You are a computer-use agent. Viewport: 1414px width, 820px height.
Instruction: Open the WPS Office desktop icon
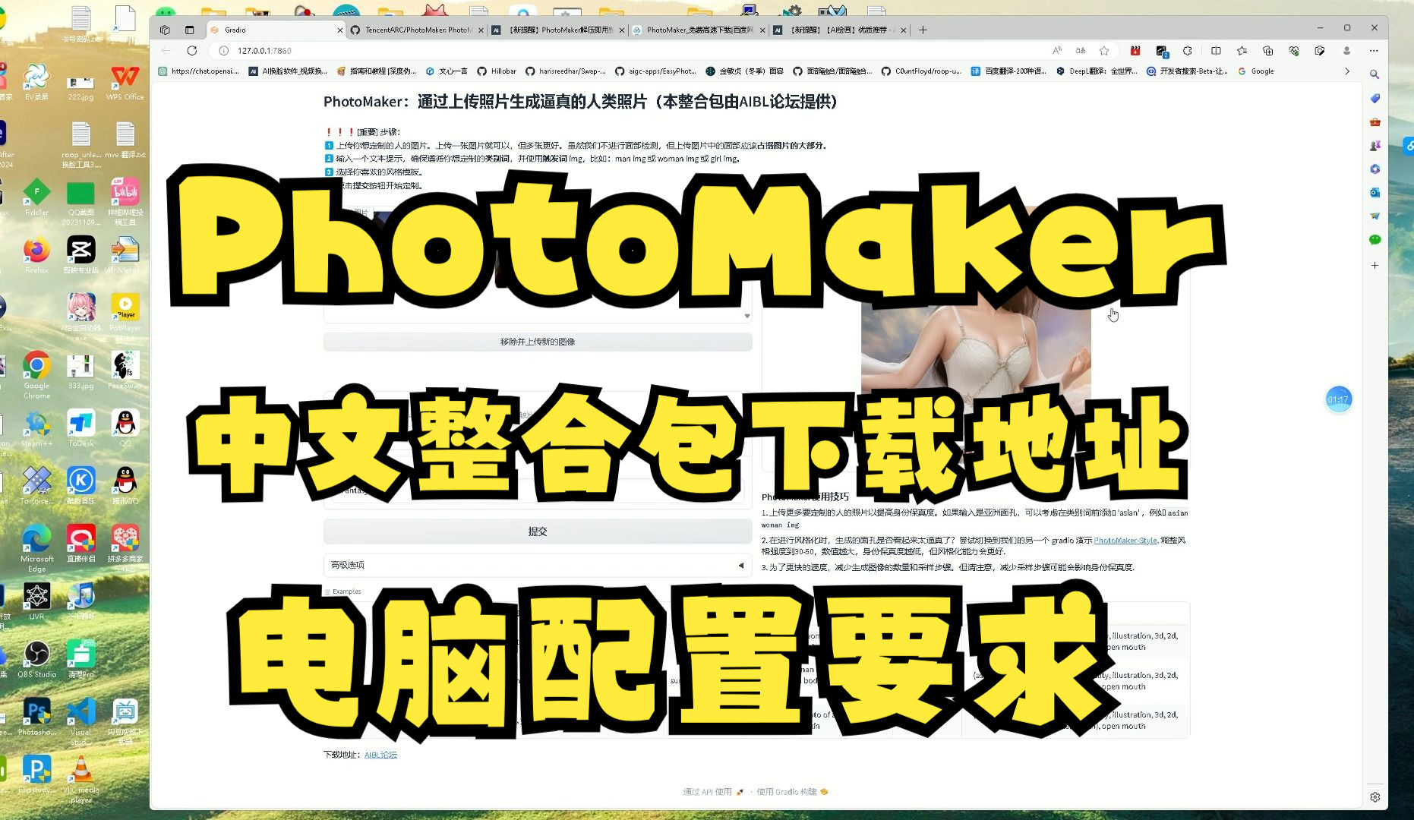click(x=125, y=82)
